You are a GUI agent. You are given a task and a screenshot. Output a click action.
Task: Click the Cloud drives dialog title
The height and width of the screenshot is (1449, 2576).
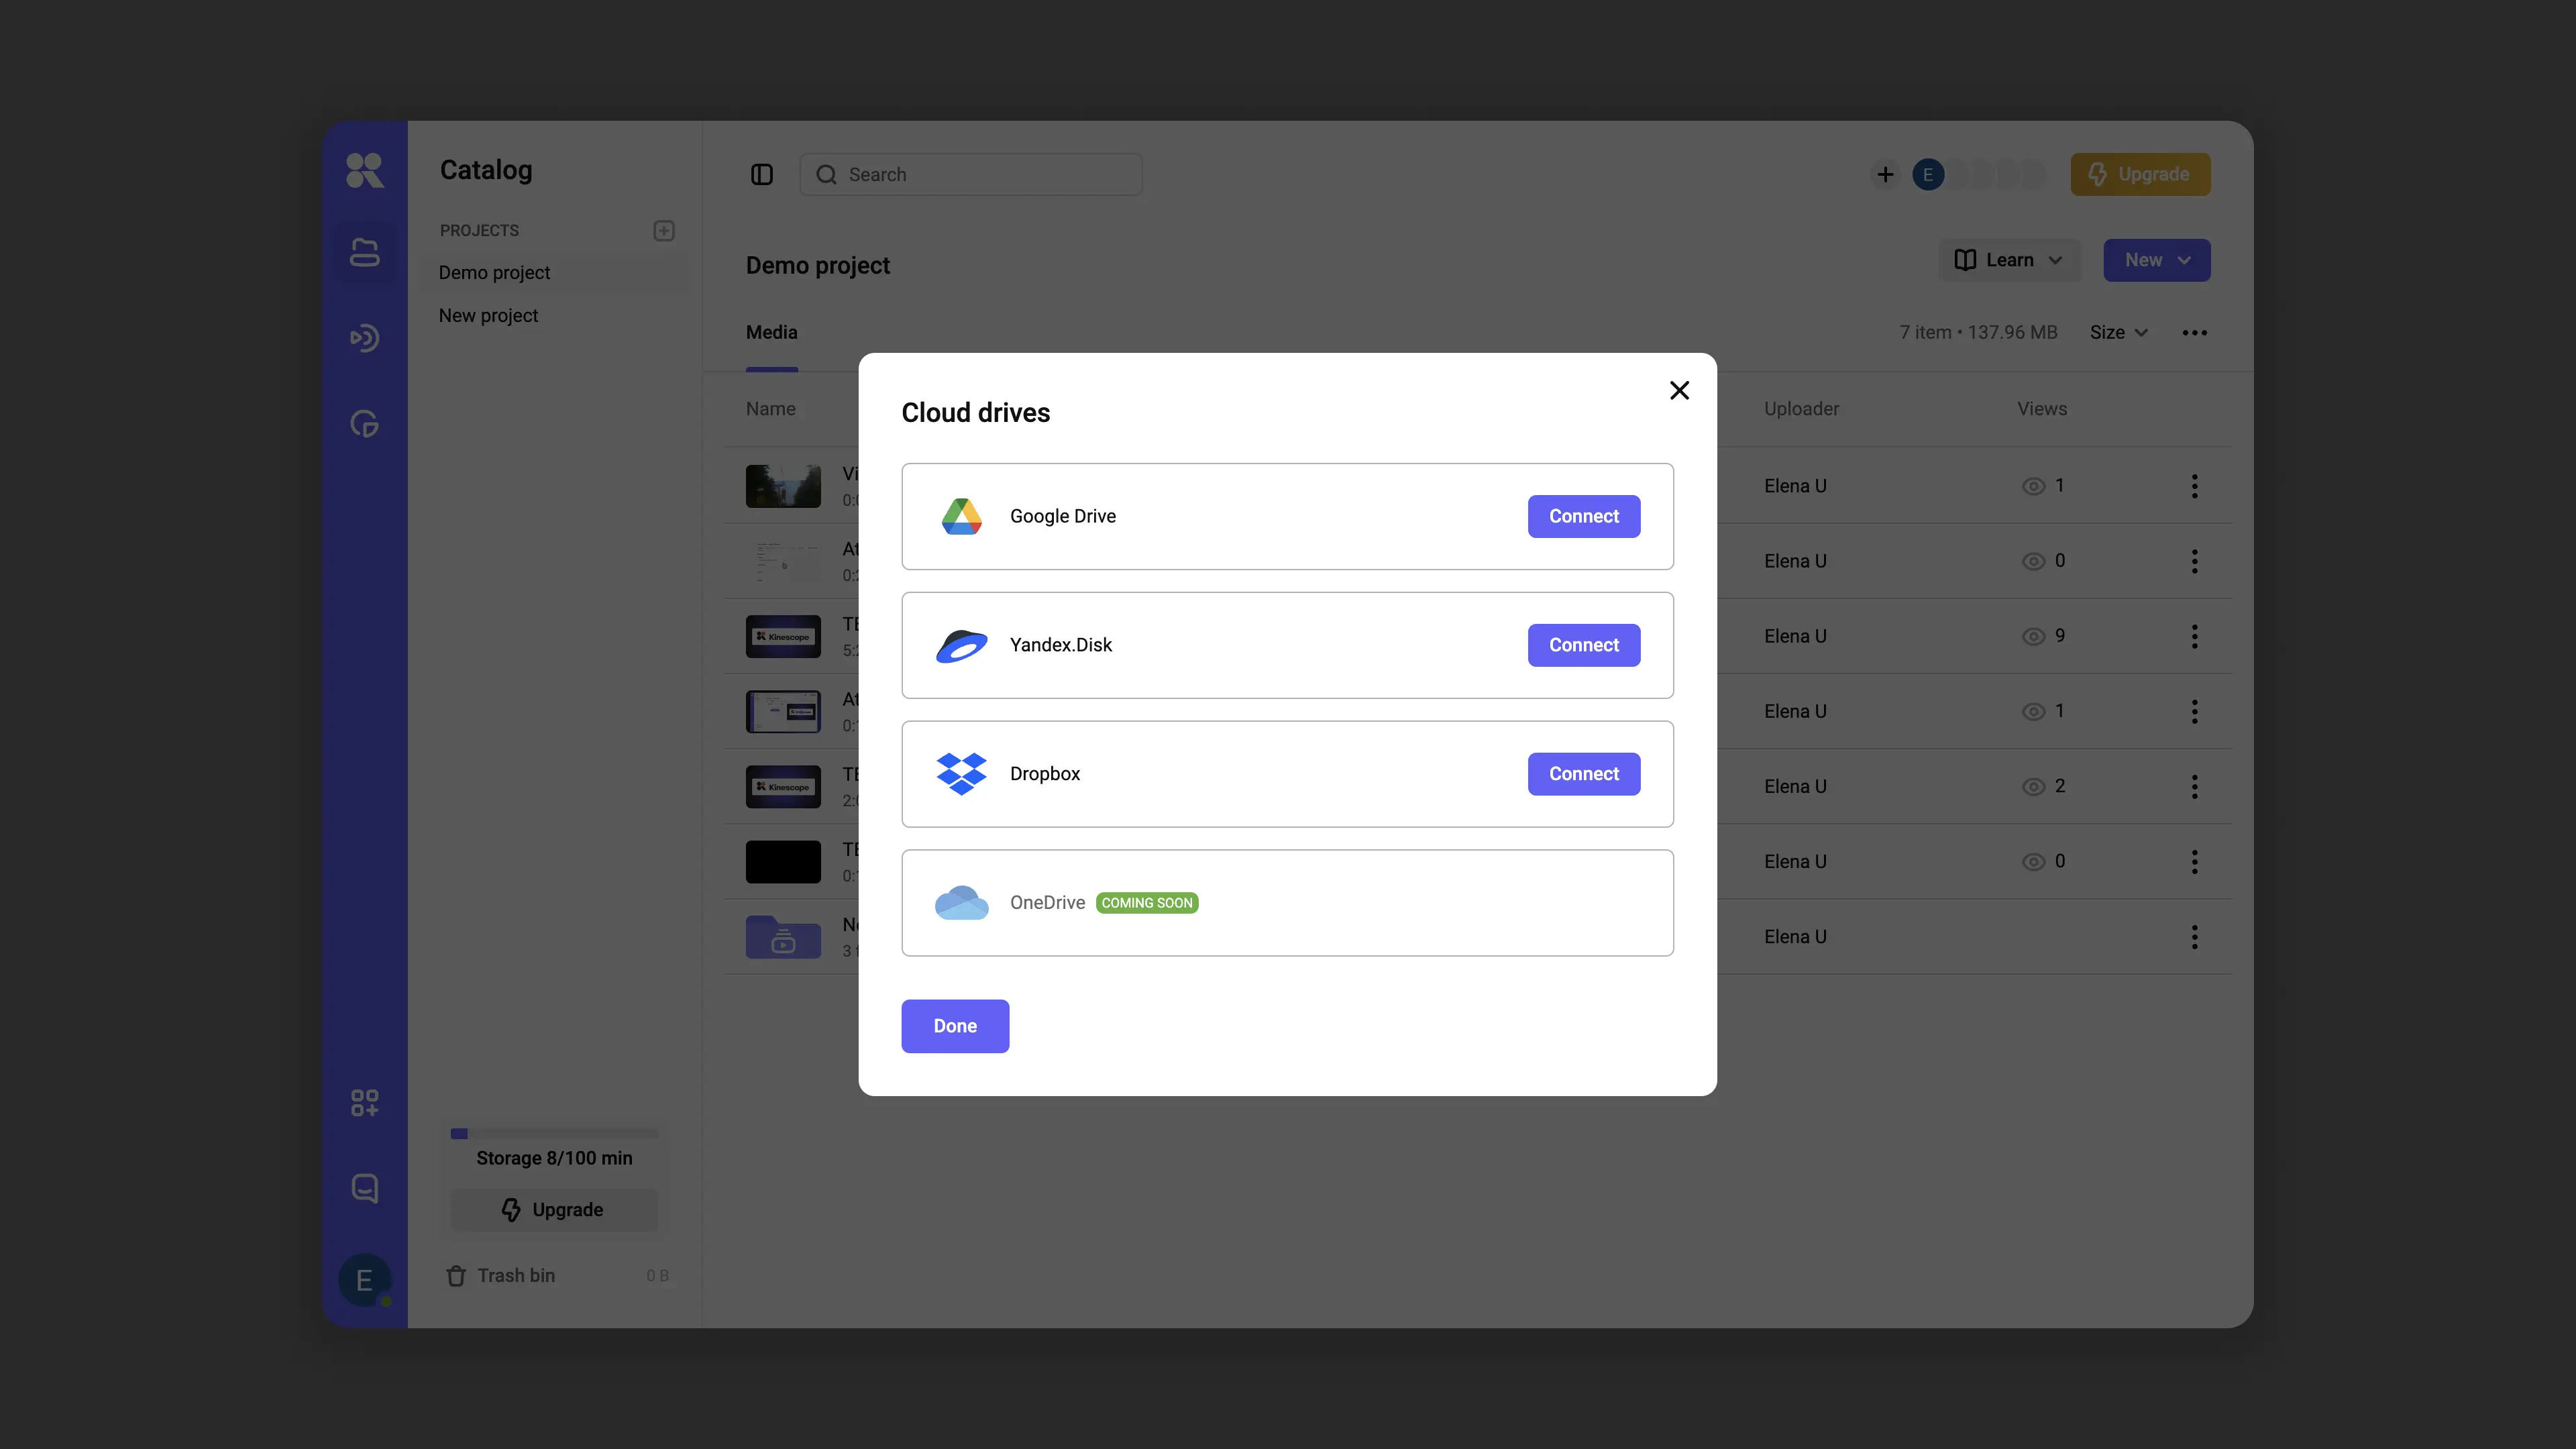(x=975, y=413)
